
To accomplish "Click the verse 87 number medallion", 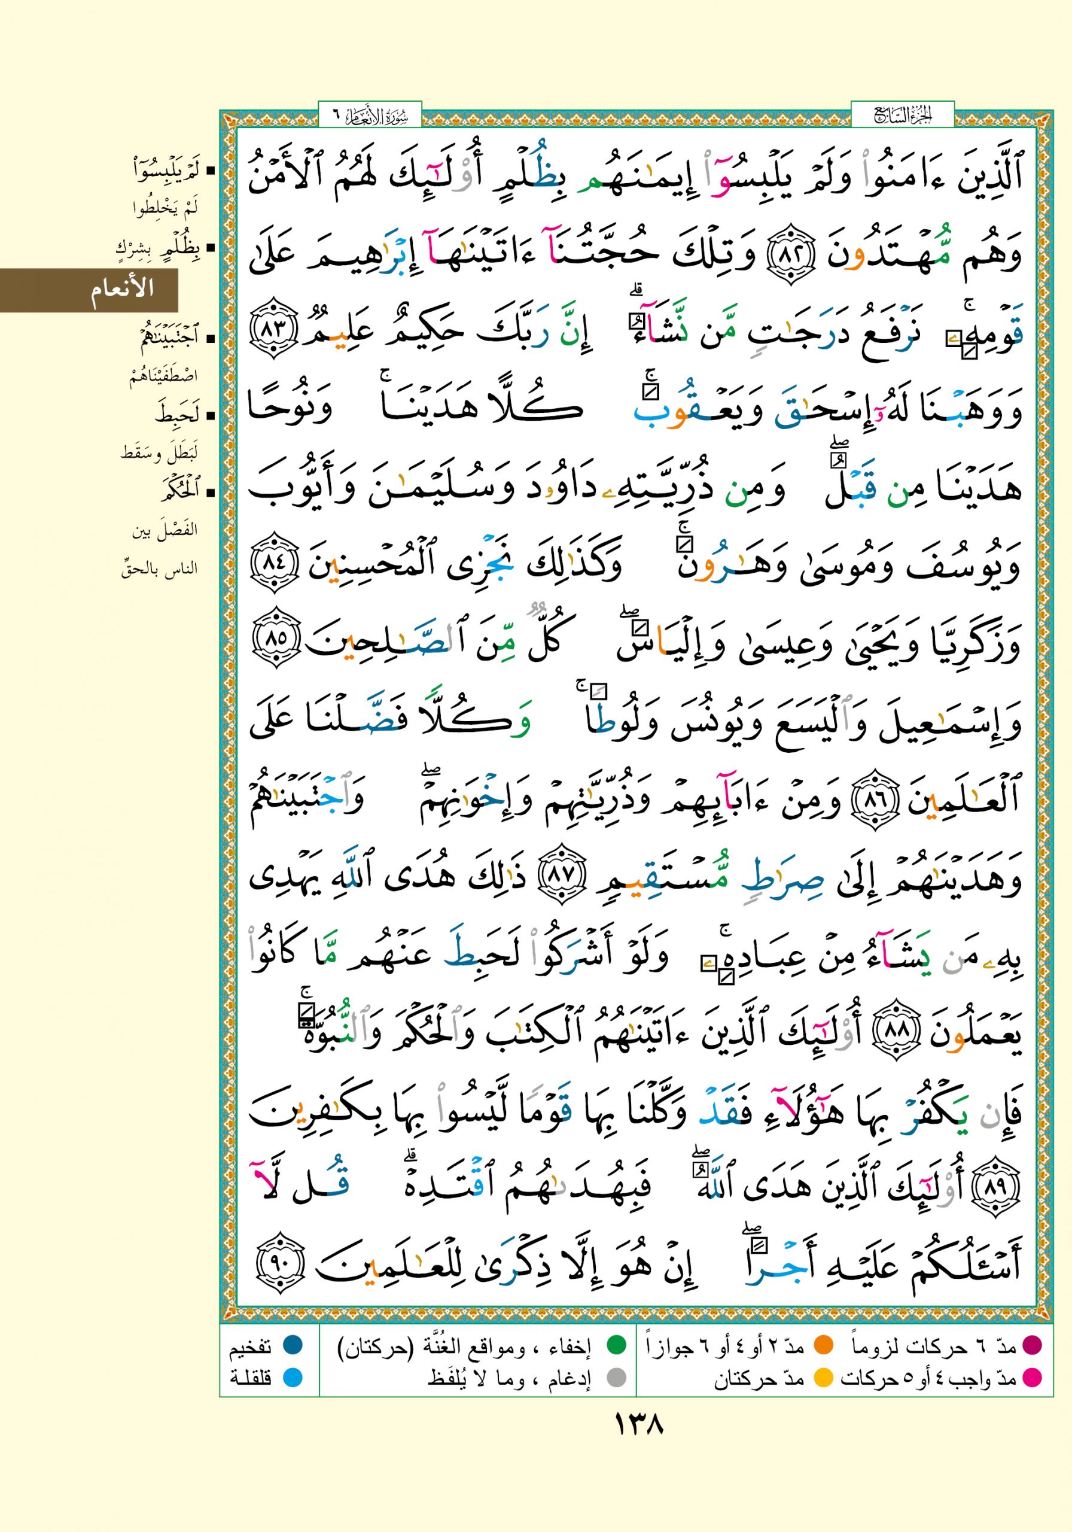I will [x=561, y=876].
